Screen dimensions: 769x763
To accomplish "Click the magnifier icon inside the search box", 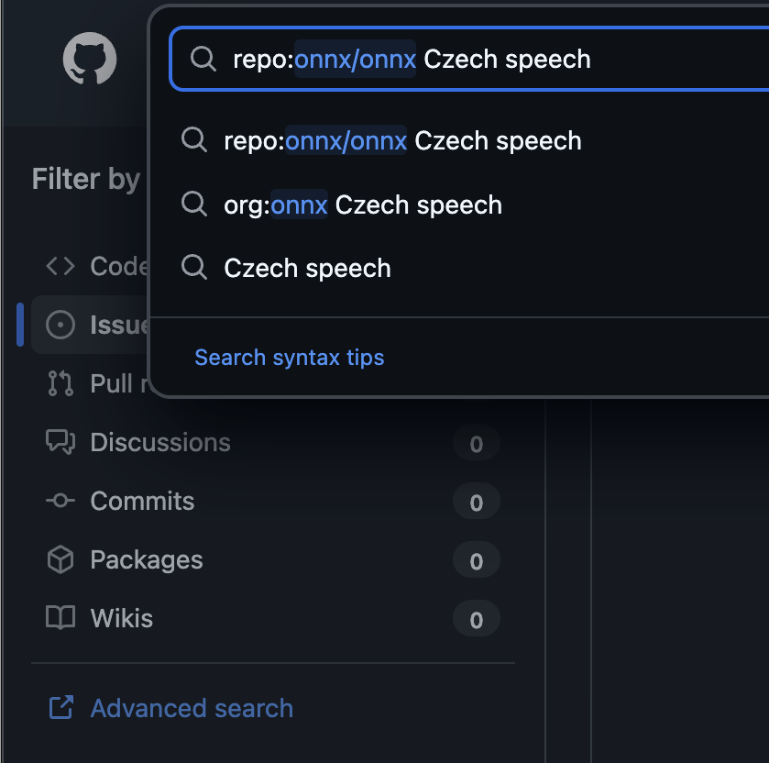I will (203, 60).
